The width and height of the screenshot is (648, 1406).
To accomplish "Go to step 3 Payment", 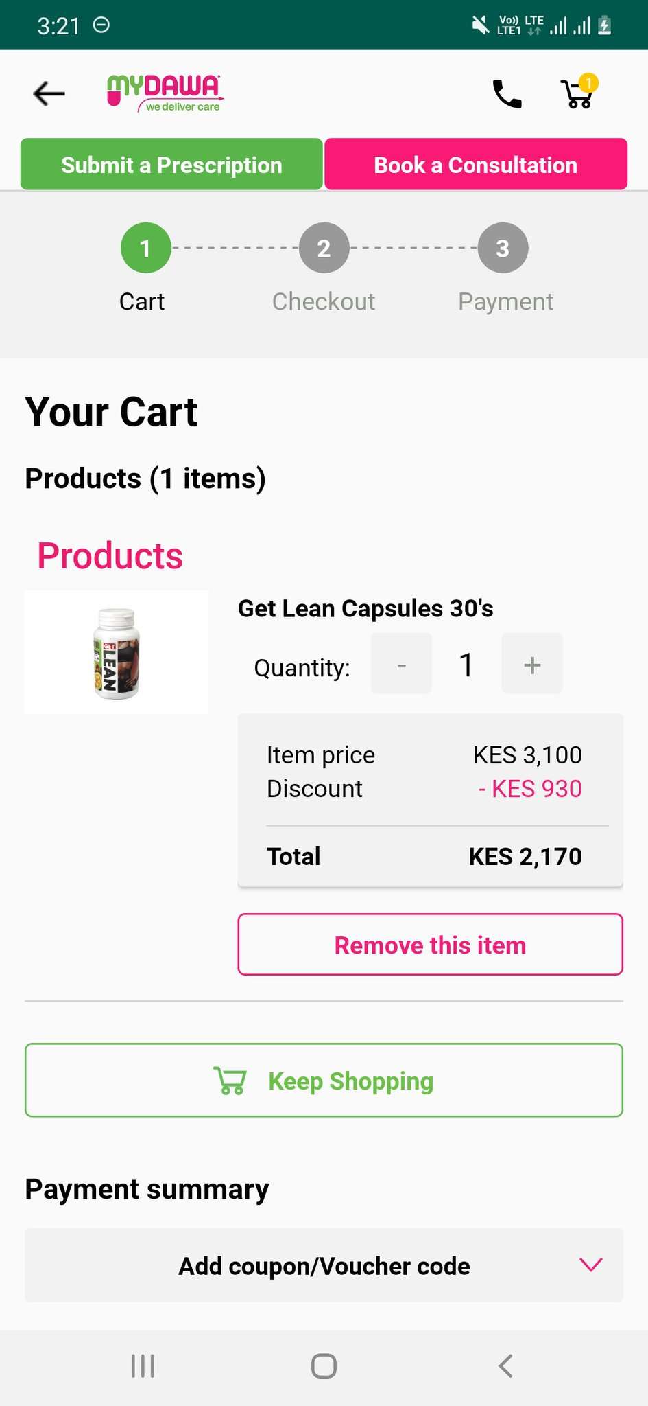I will (503, 249).
